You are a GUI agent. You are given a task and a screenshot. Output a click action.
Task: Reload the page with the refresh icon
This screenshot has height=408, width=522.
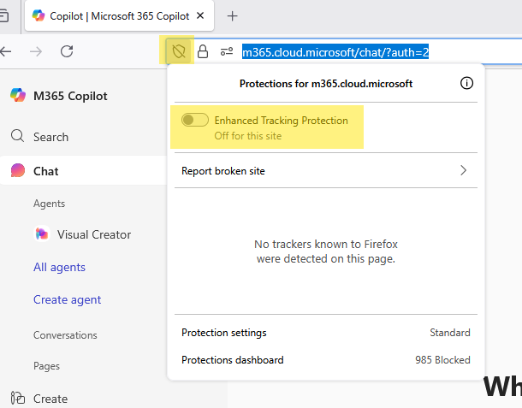(67, 51)
